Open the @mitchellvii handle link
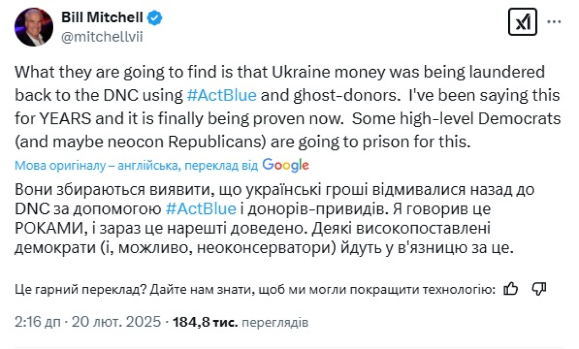This screenshot has width=579, height=349. tap(102, 37)
